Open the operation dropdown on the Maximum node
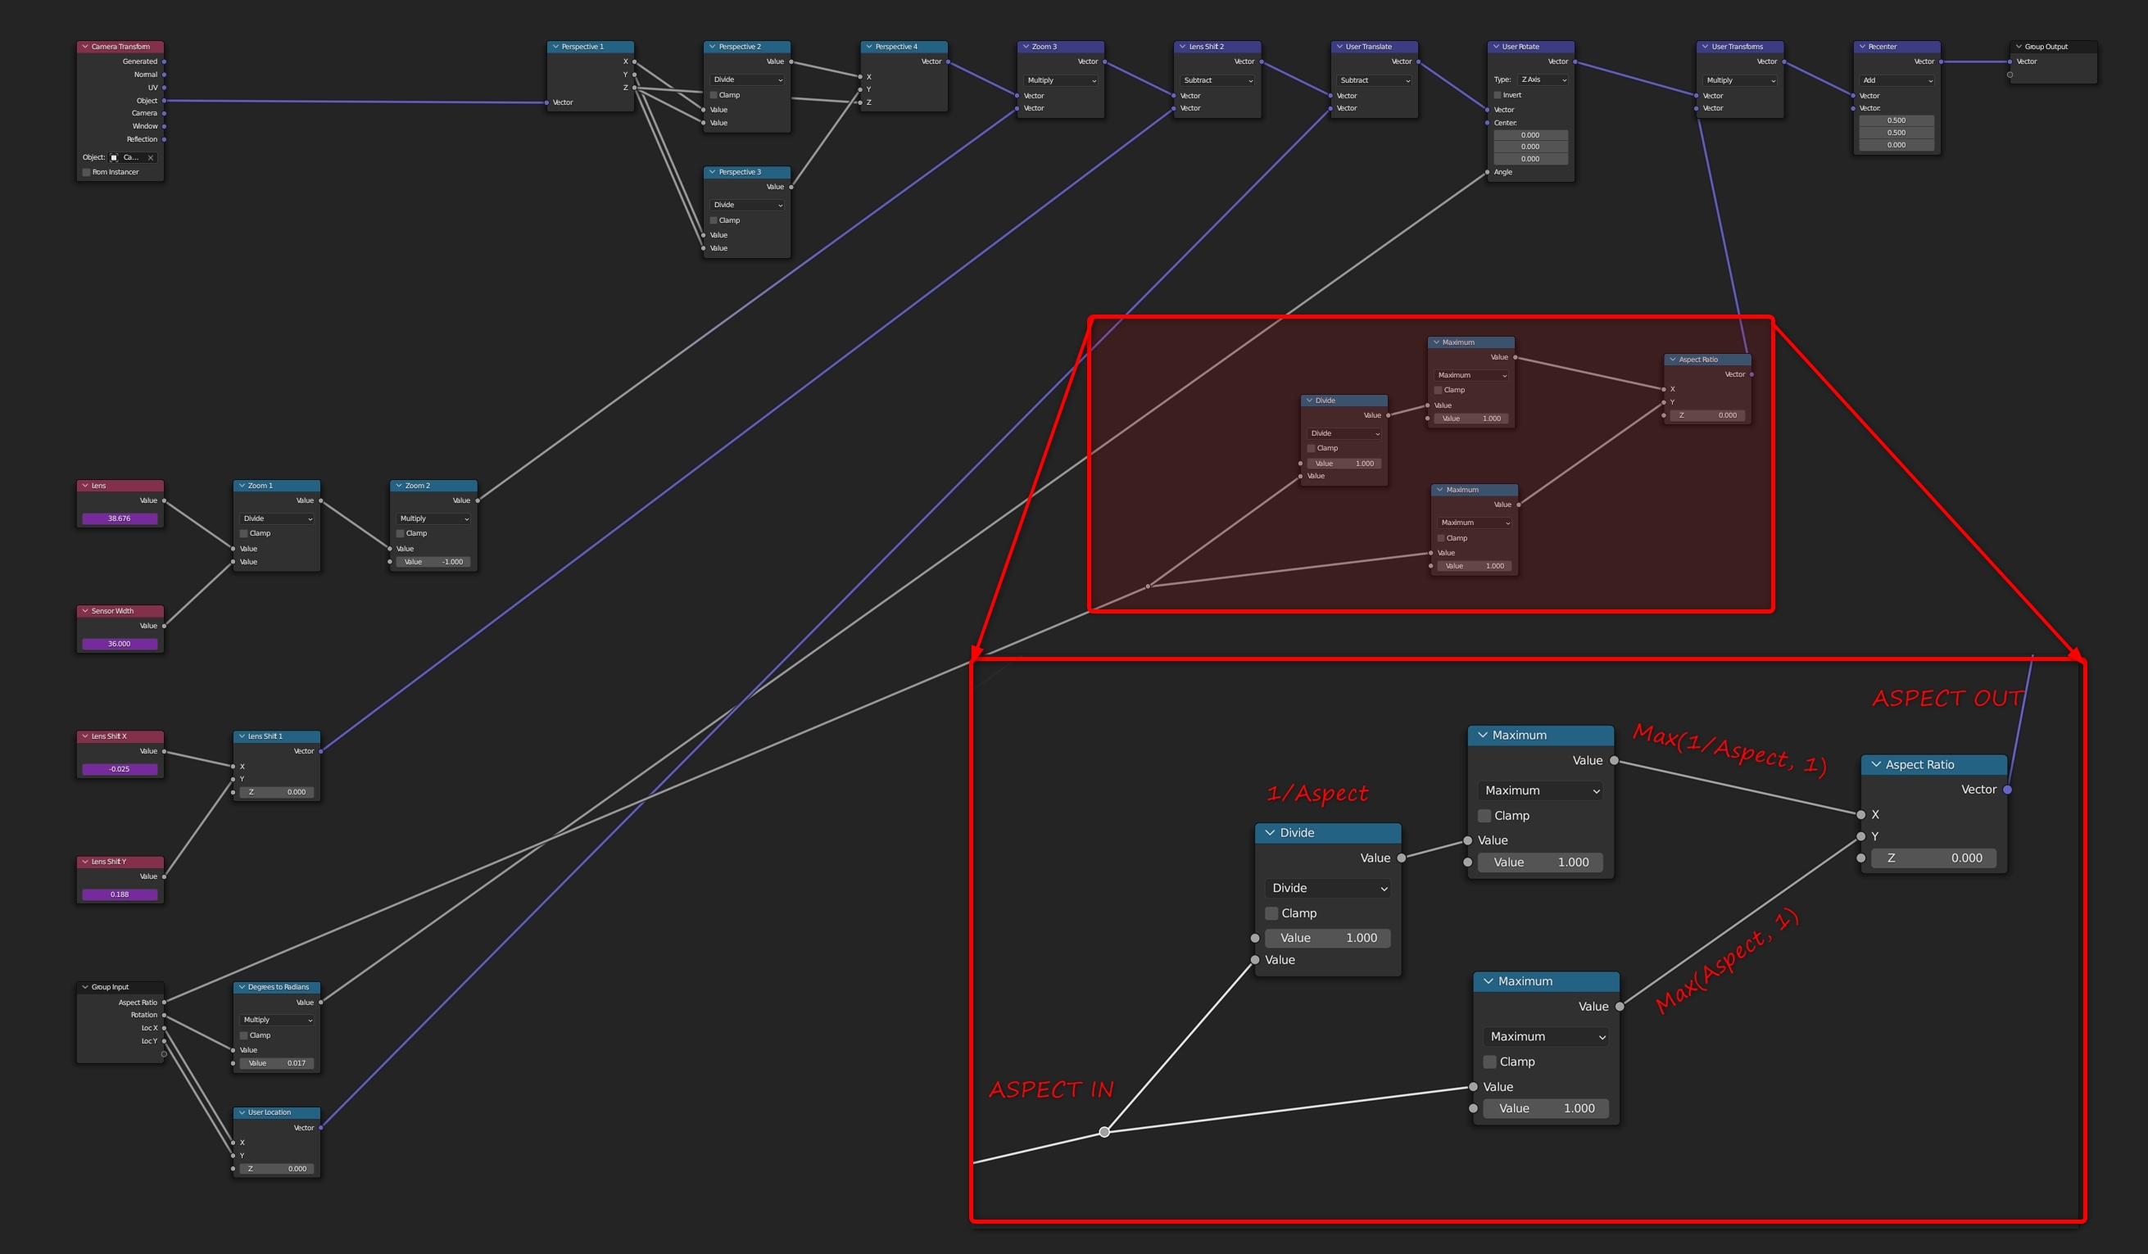2148x1254 pixels. click(1540, 791)
